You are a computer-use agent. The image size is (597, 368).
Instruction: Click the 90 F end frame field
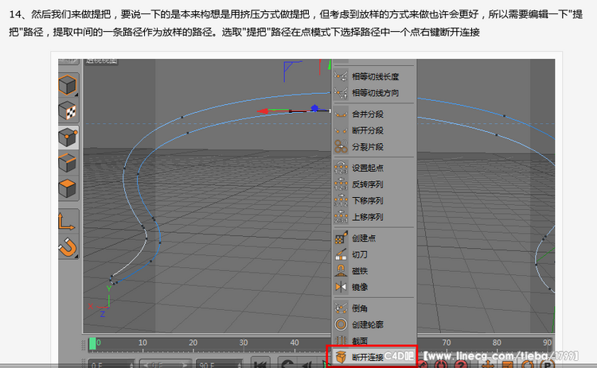pyautogui.click(x=220, y=363)
